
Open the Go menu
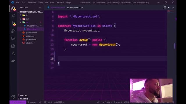[46, 3]
